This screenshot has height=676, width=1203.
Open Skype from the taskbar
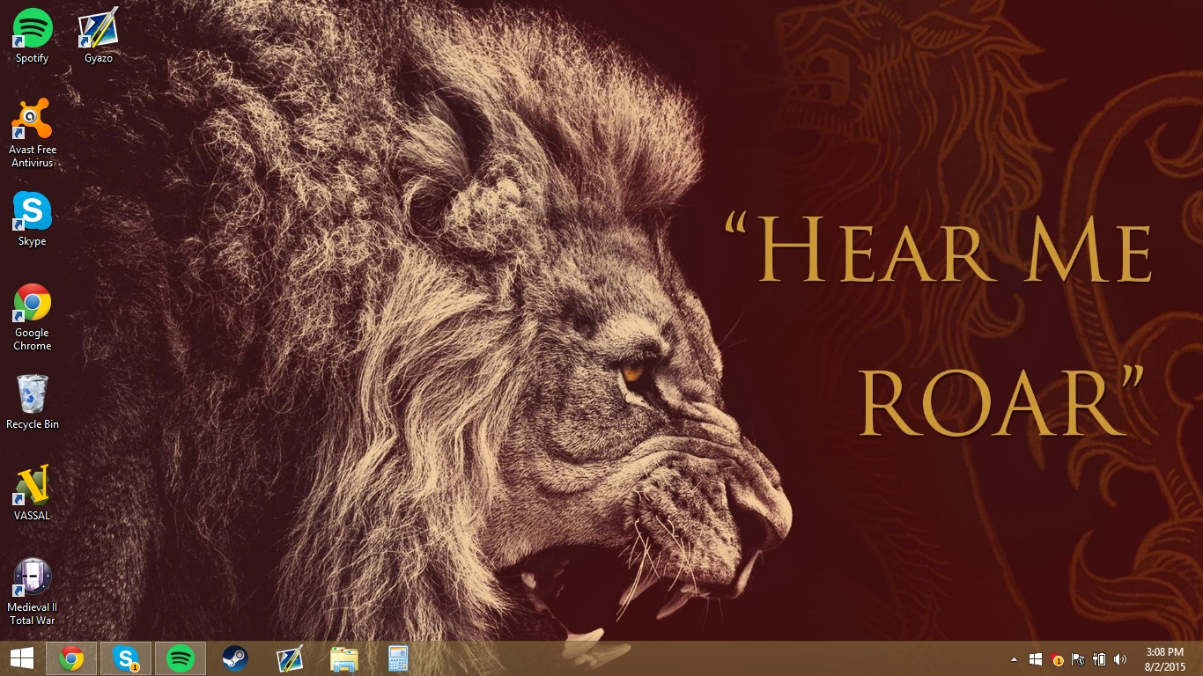pos(126,658)
